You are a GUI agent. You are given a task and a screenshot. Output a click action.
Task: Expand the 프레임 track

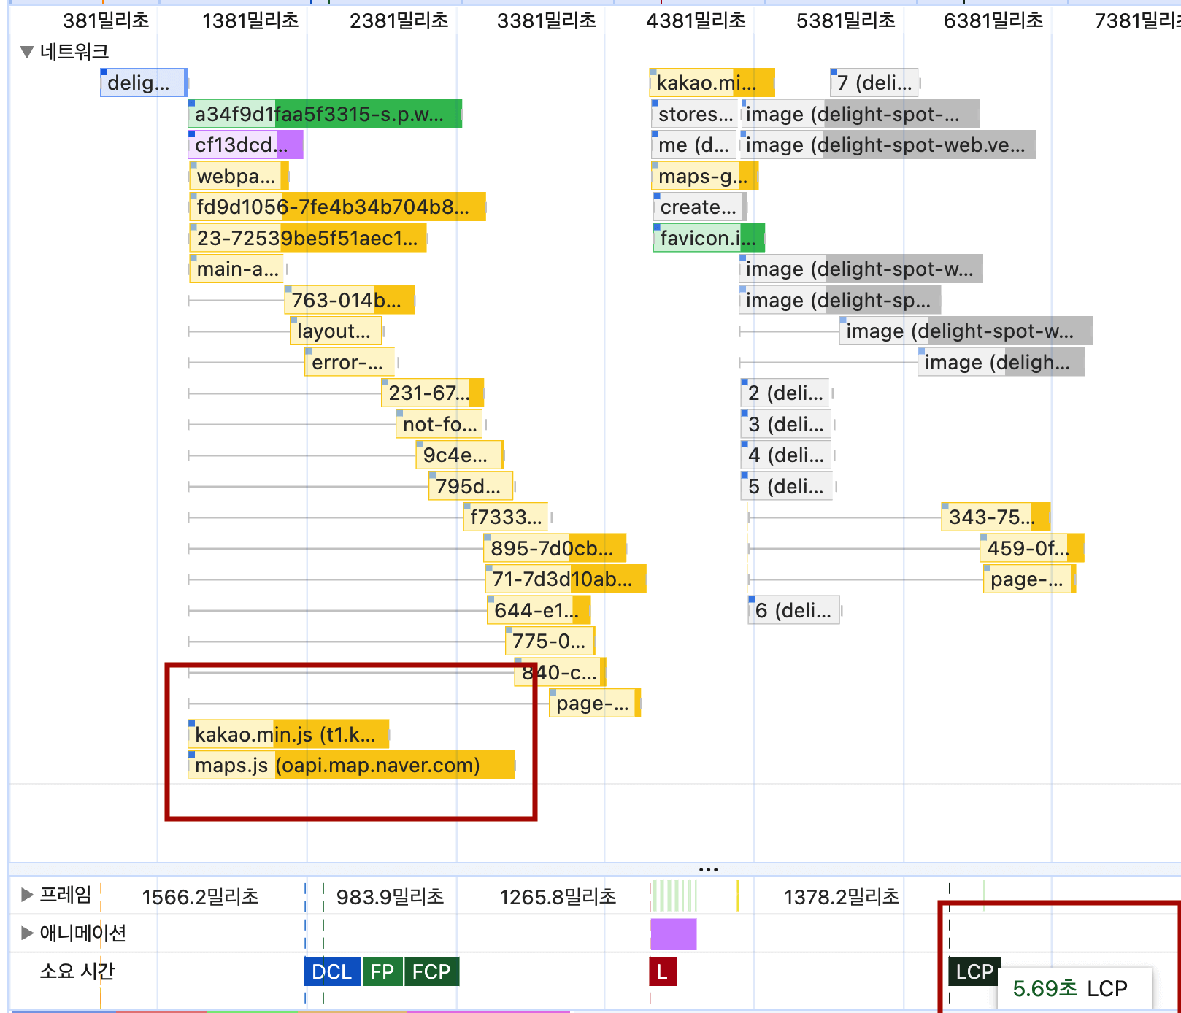click(27, 895)
